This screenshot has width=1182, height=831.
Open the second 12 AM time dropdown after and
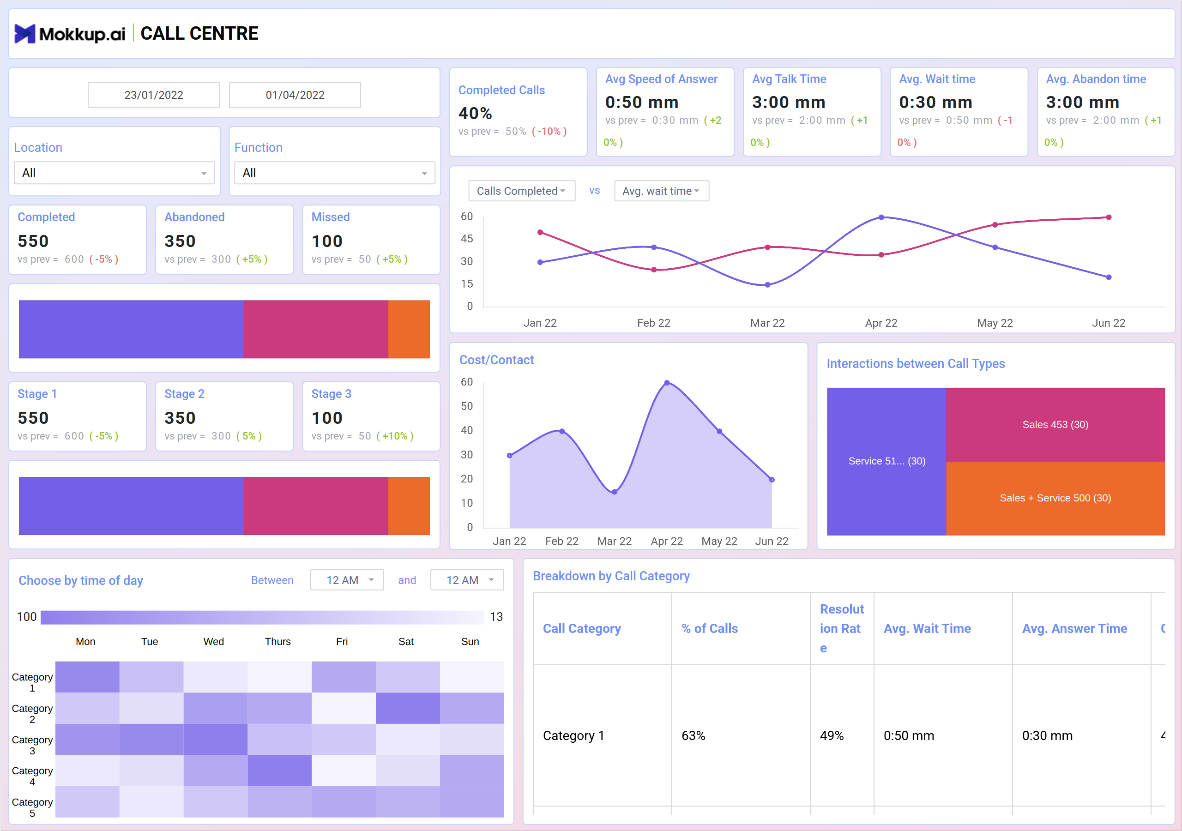point(467,580)
